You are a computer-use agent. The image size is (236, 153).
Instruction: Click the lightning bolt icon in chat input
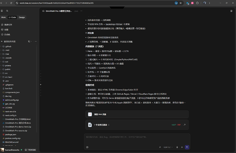160,147
